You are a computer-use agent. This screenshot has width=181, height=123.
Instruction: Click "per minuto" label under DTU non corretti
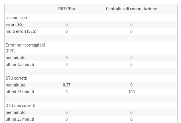(x=15, y=112)
